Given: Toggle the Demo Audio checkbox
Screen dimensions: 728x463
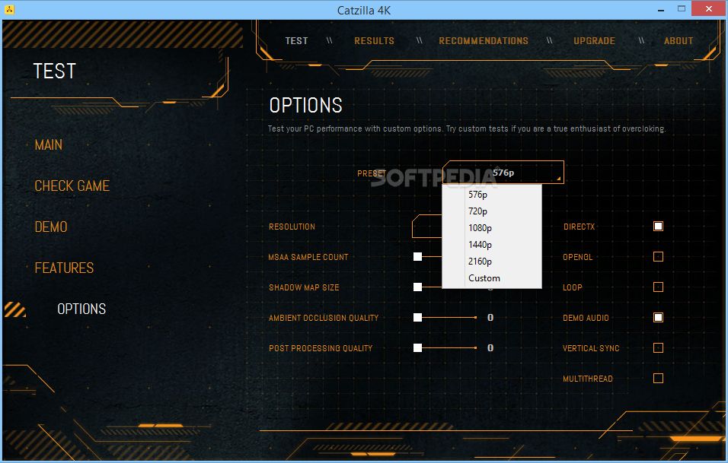Looking at the screenshot, I should (658, 318).
